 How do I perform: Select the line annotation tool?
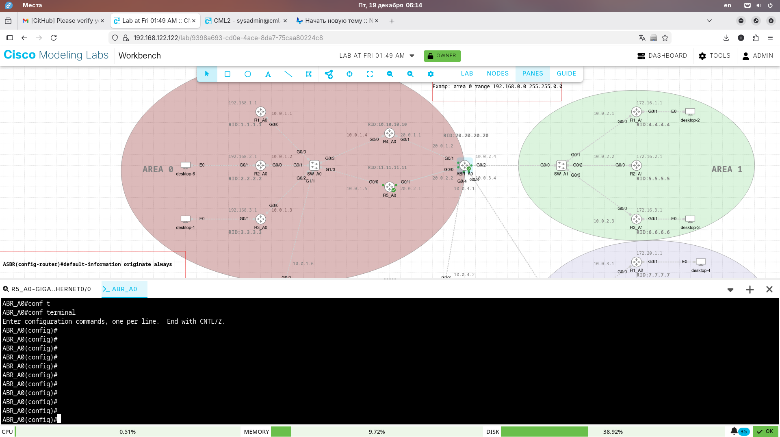click(x=288, y=74)
